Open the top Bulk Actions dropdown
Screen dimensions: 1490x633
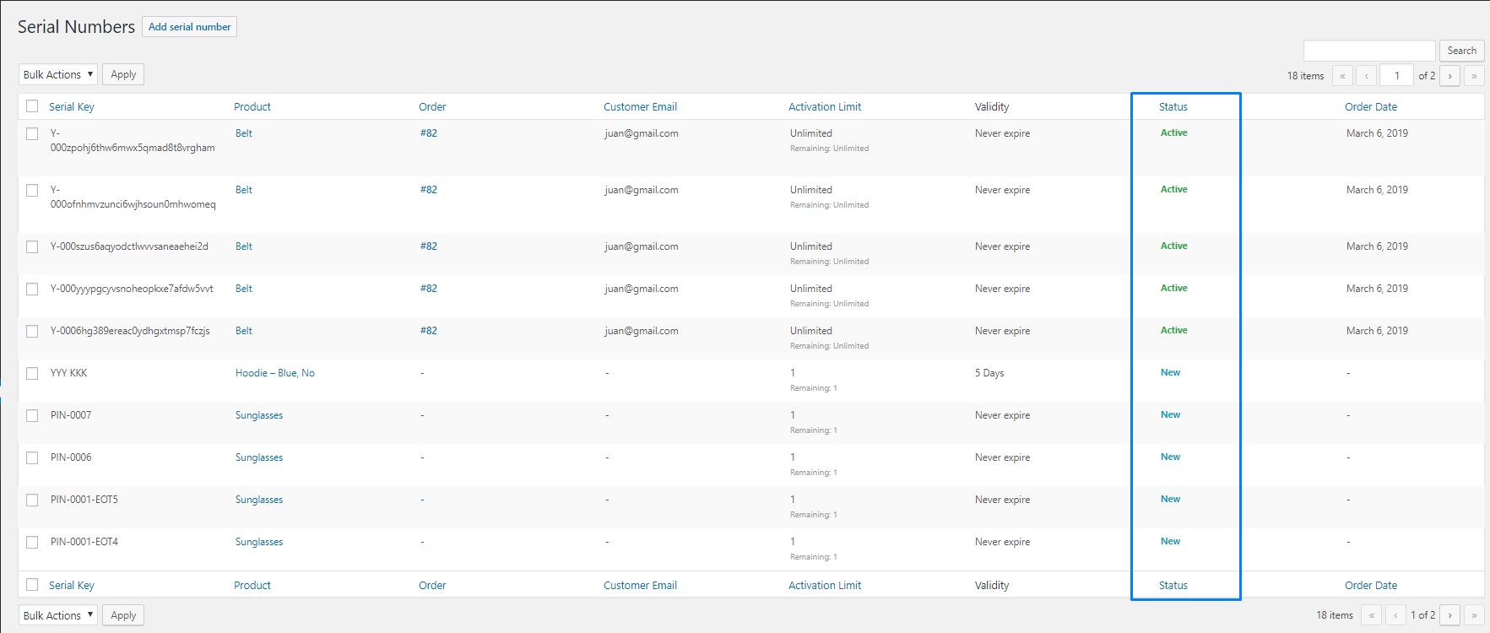57,74
